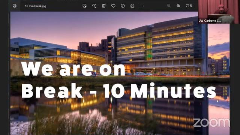240x135 pixels.
Task: Show file info icon
Action: point(123,6)
